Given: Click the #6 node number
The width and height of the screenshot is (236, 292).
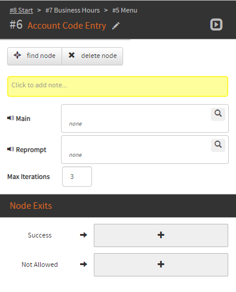Looking at the screenshot, I should click(x=16, y=25).
